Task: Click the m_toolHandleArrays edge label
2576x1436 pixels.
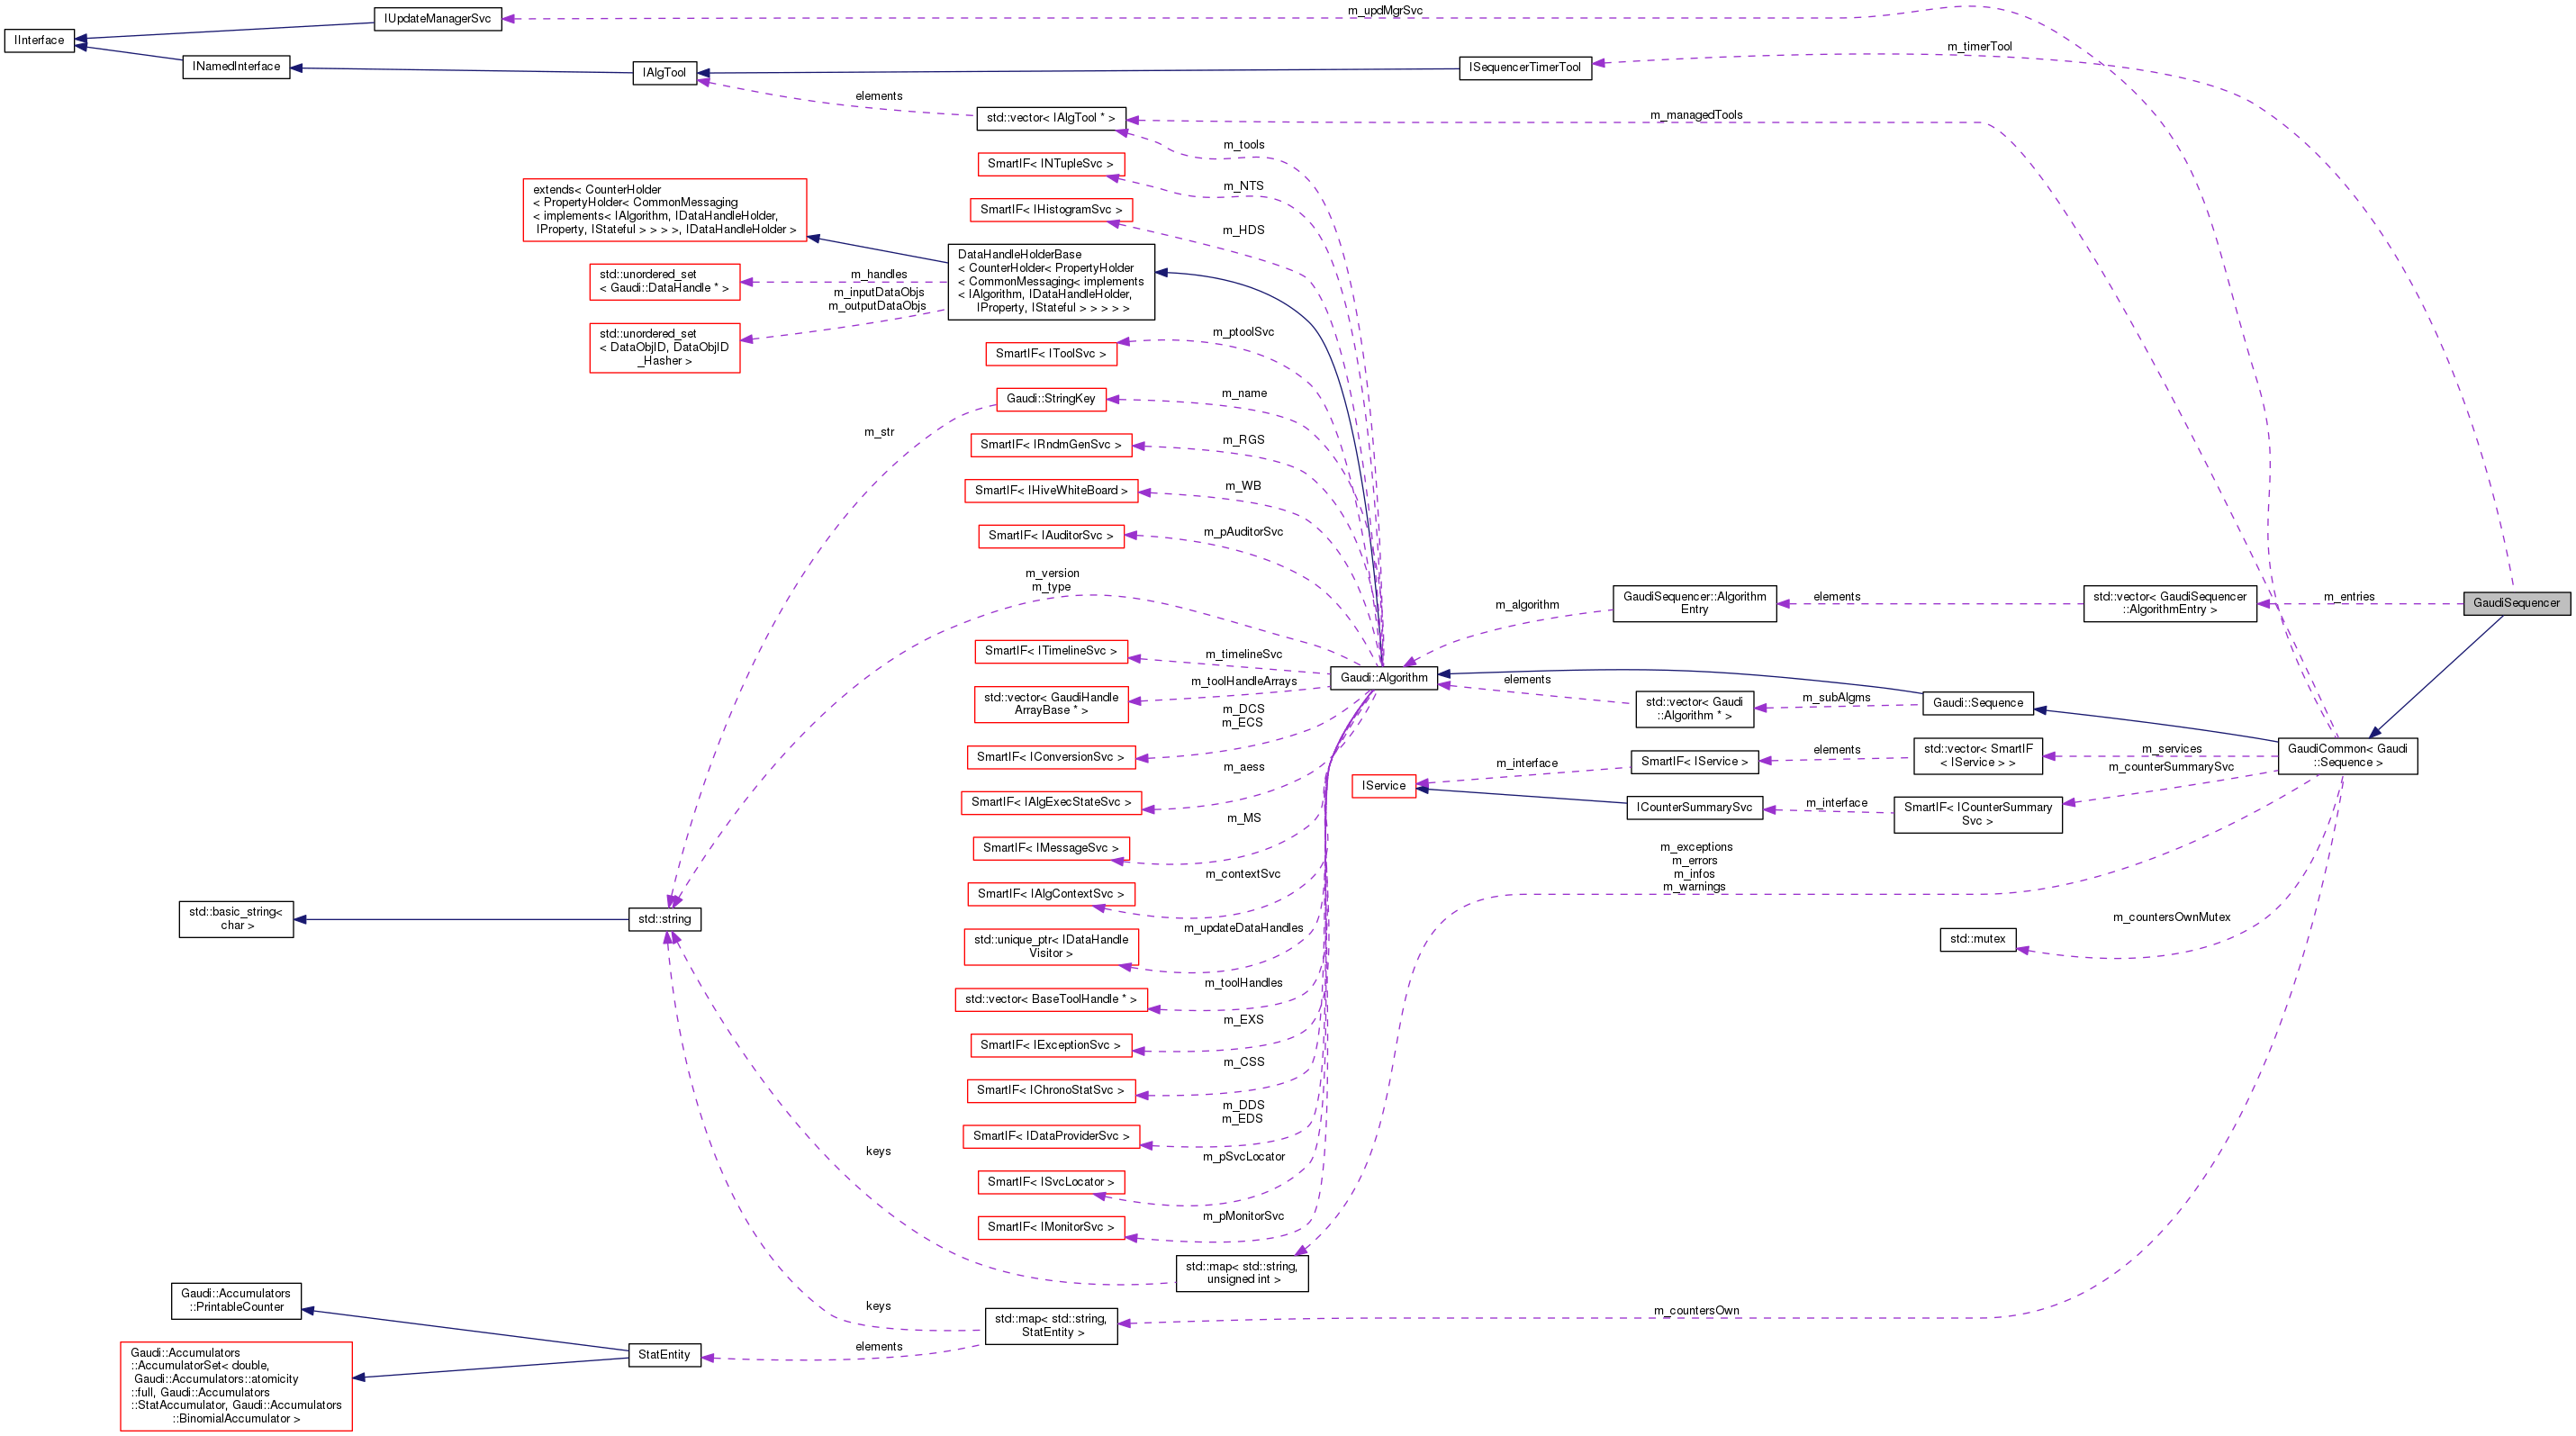Action: 1243,682
